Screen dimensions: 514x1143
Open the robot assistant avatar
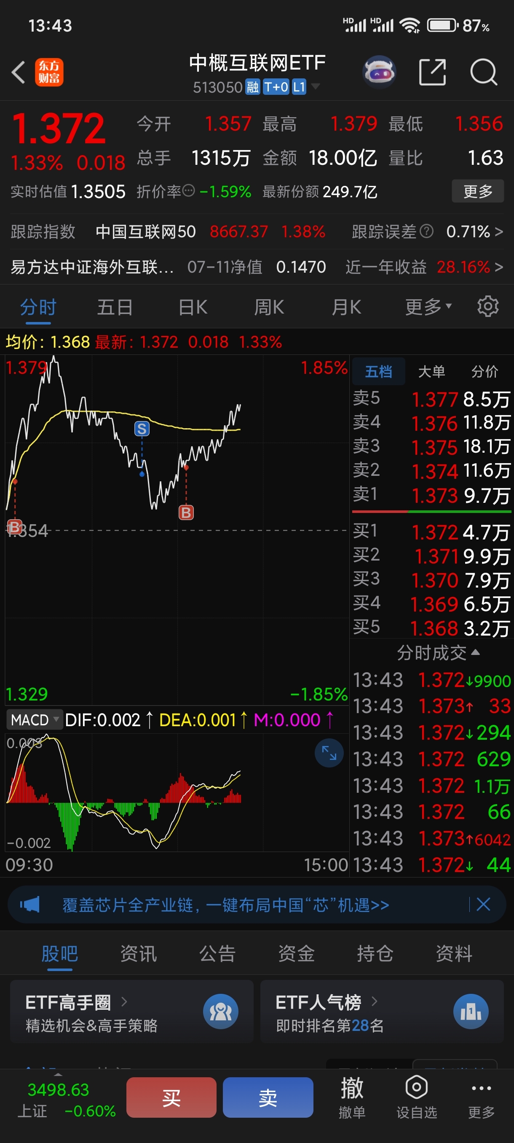pyautogui.click(x=379, y=72)
